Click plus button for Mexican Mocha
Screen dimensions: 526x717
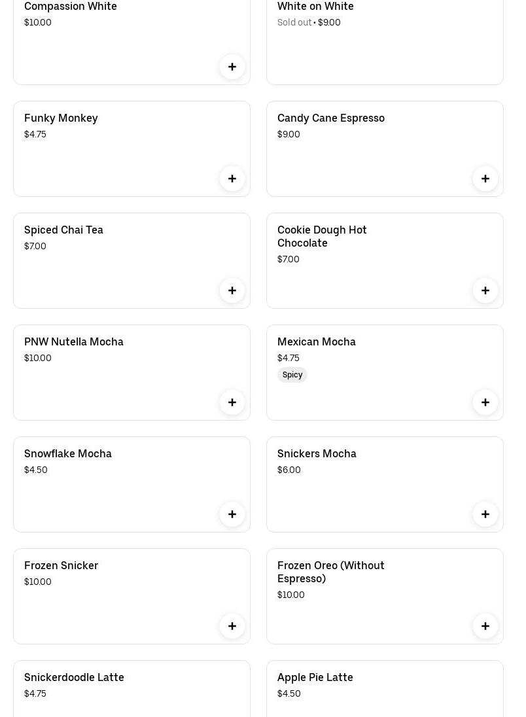485,402
